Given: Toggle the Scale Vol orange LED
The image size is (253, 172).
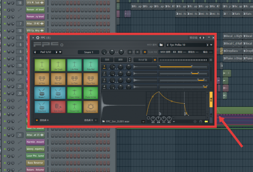Looking at the screenshot, I should click(x=145, y=52).
